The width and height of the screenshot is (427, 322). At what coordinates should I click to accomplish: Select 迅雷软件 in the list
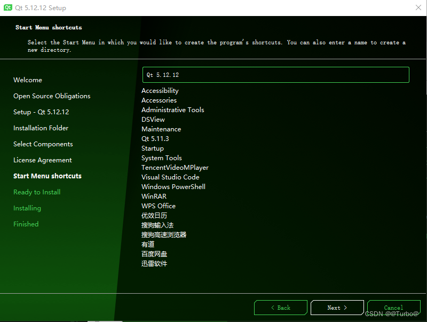tap(154, 264)
